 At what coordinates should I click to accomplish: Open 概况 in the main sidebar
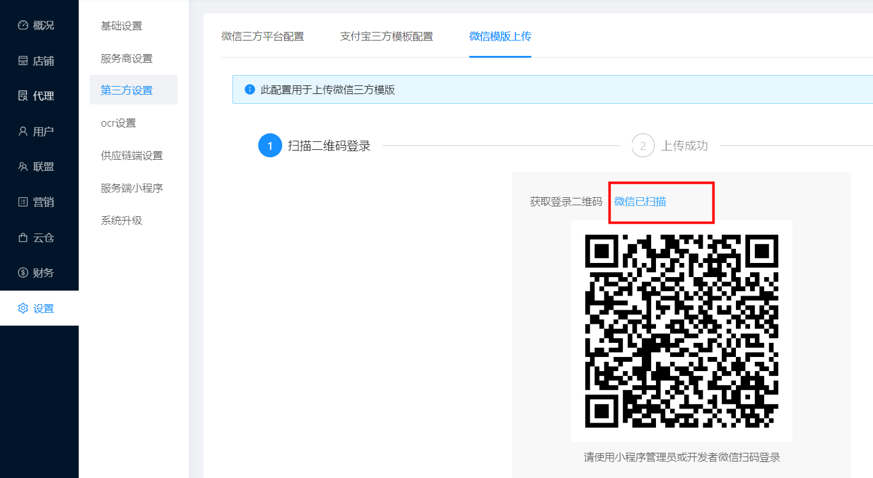coord(39,25)
